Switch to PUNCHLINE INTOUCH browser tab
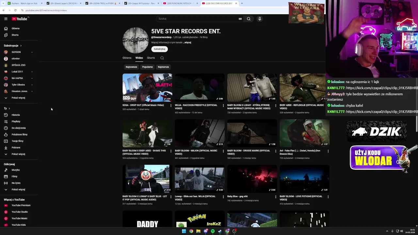 point(180,3)
